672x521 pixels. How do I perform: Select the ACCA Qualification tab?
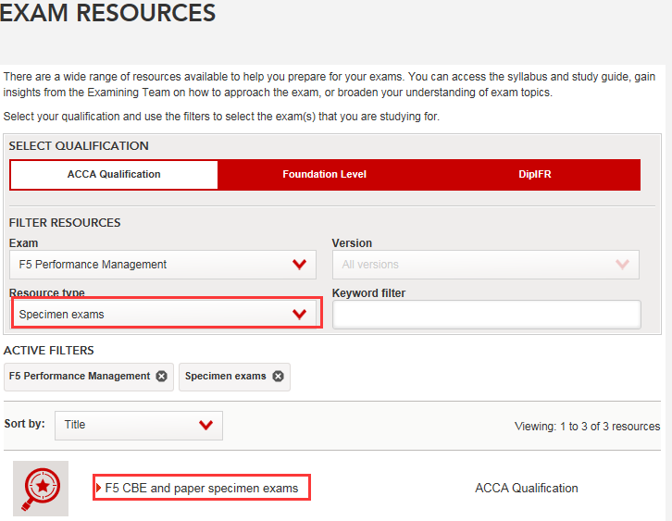pyautogui.click(x=114, y=175)
